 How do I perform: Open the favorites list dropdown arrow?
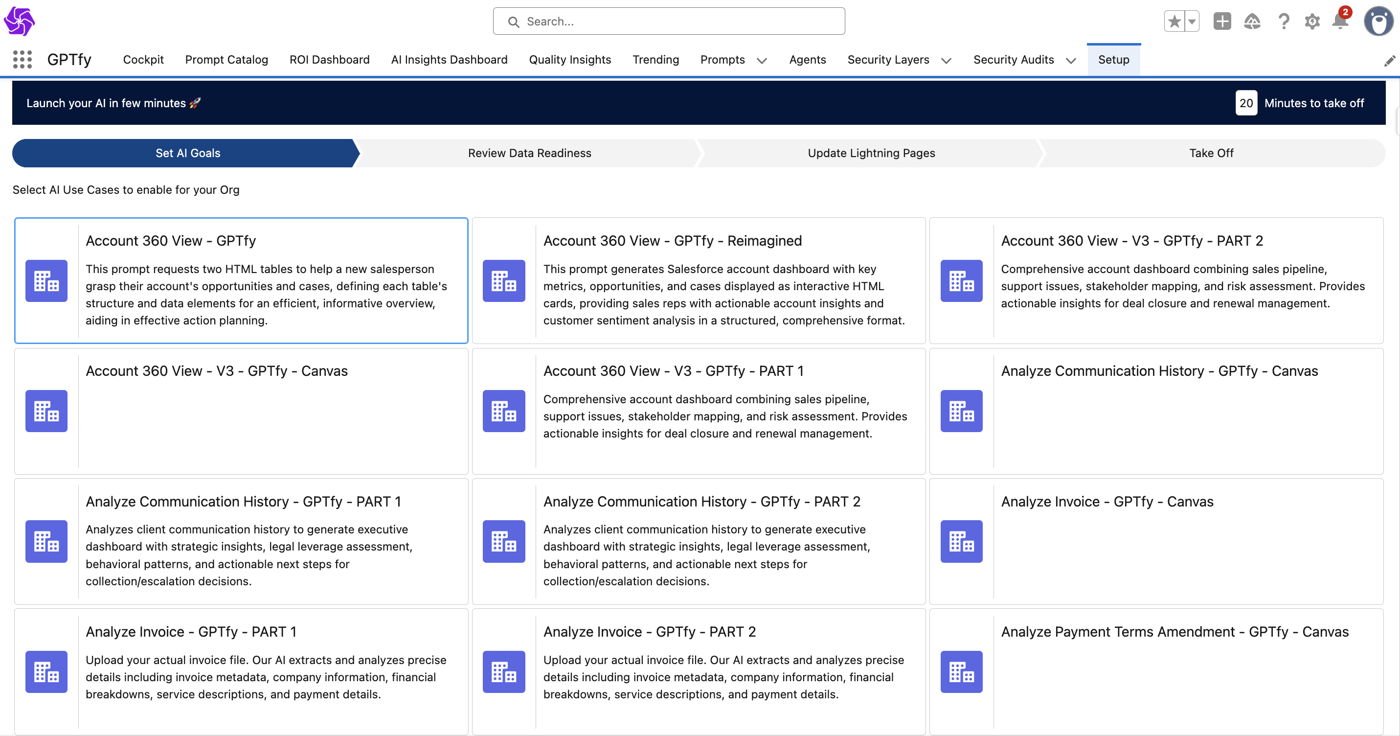pos(1191,22)
